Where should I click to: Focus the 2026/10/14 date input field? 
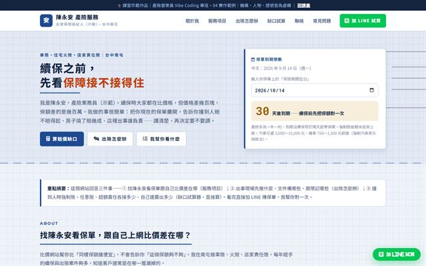(315, 90)
